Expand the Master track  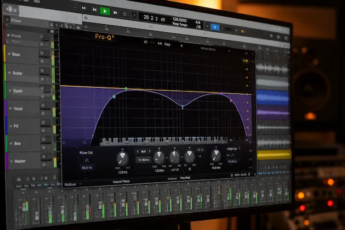(11, 161)
